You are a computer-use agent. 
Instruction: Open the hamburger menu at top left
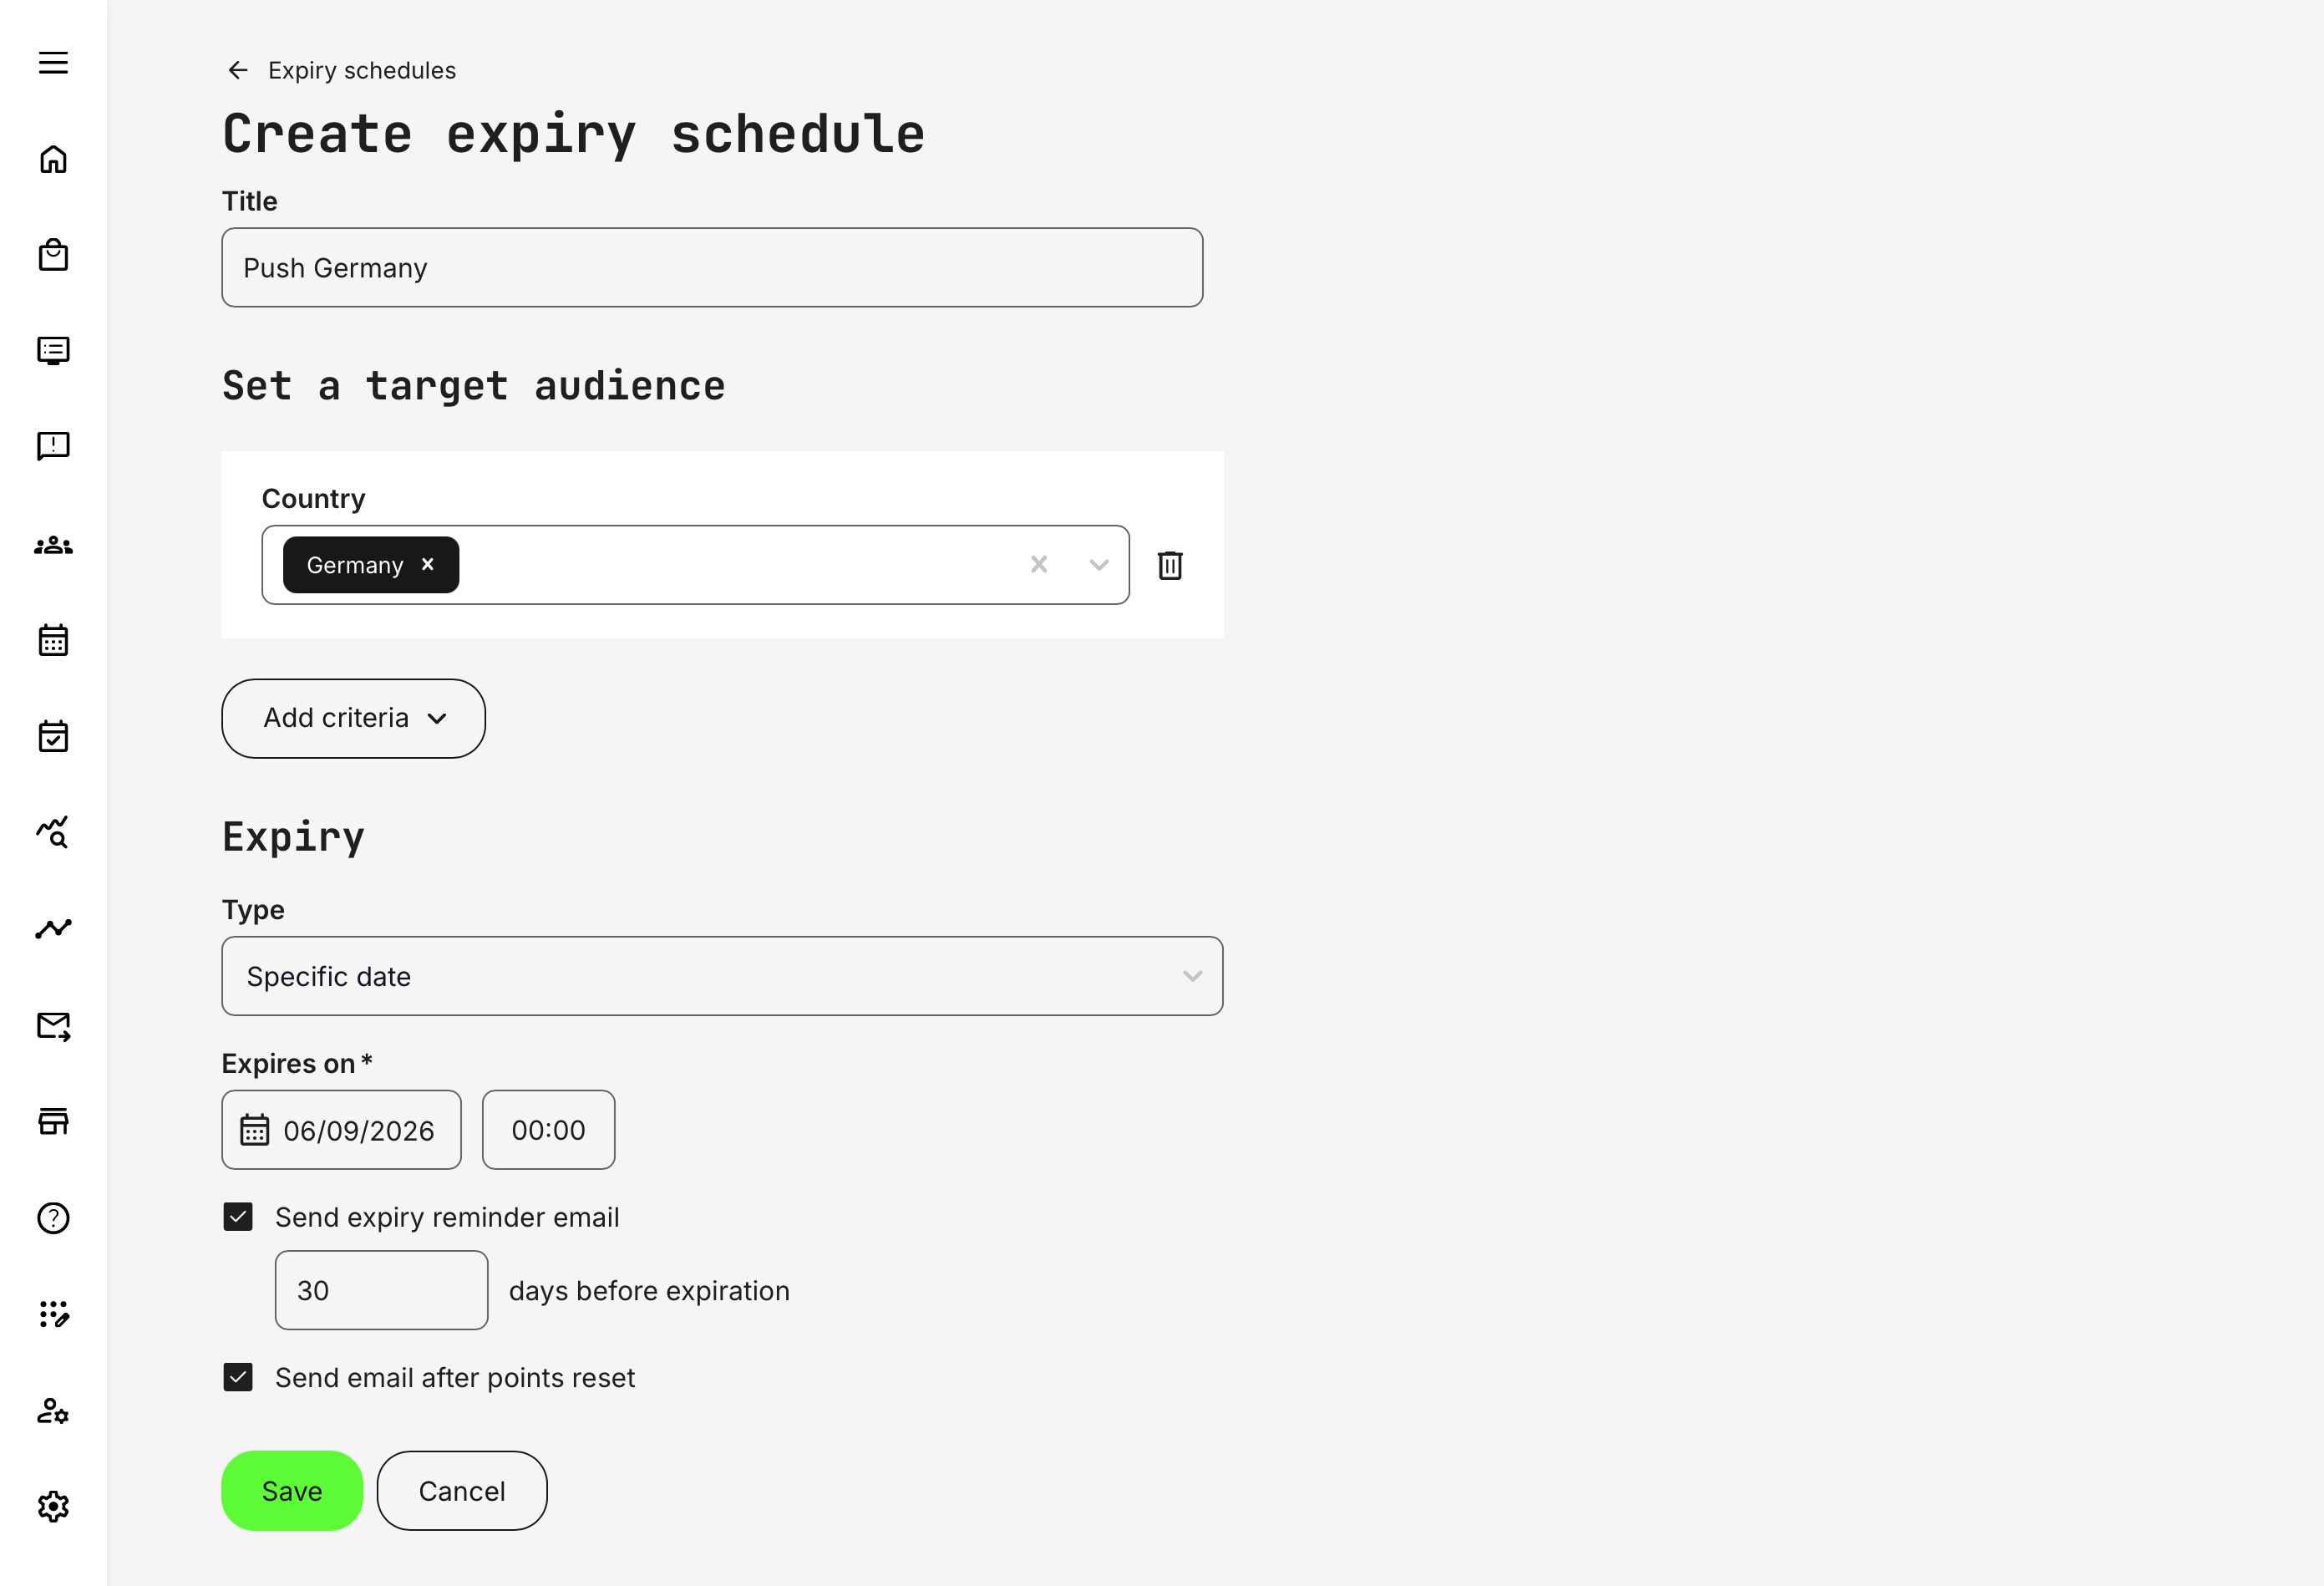tap(53, 62)
